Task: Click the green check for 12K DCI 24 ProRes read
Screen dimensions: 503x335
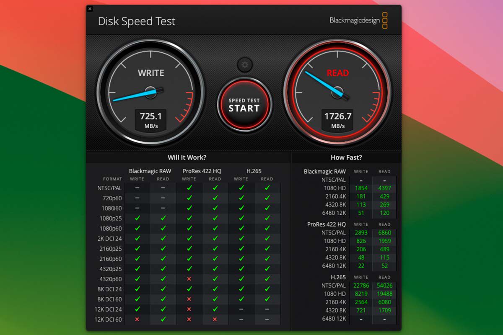Action: click(215, 309)
